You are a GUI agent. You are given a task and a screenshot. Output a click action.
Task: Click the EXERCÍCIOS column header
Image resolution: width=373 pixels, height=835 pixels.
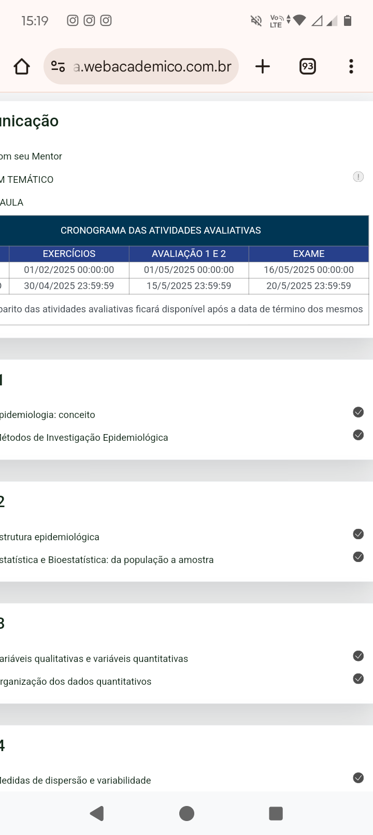pos(69,254)
